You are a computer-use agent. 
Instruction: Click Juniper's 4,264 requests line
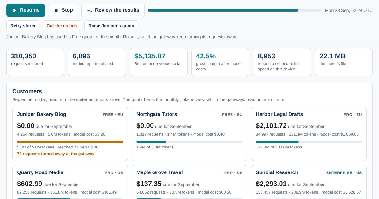(x=61, y=134)
